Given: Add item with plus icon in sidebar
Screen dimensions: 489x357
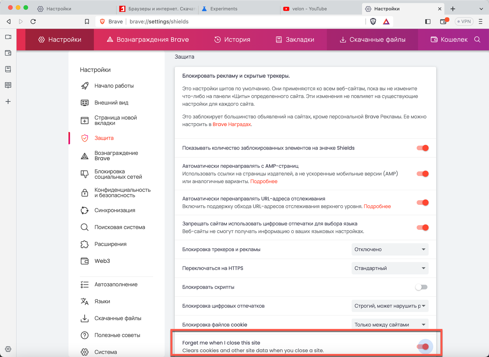Looking at the screenshot, I should (8, 101).
